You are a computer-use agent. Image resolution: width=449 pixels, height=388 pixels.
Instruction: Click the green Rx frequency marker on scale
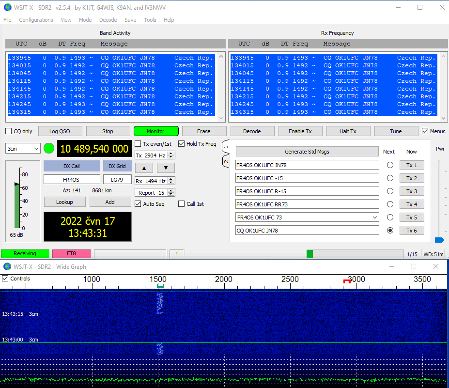click(160, 286)
